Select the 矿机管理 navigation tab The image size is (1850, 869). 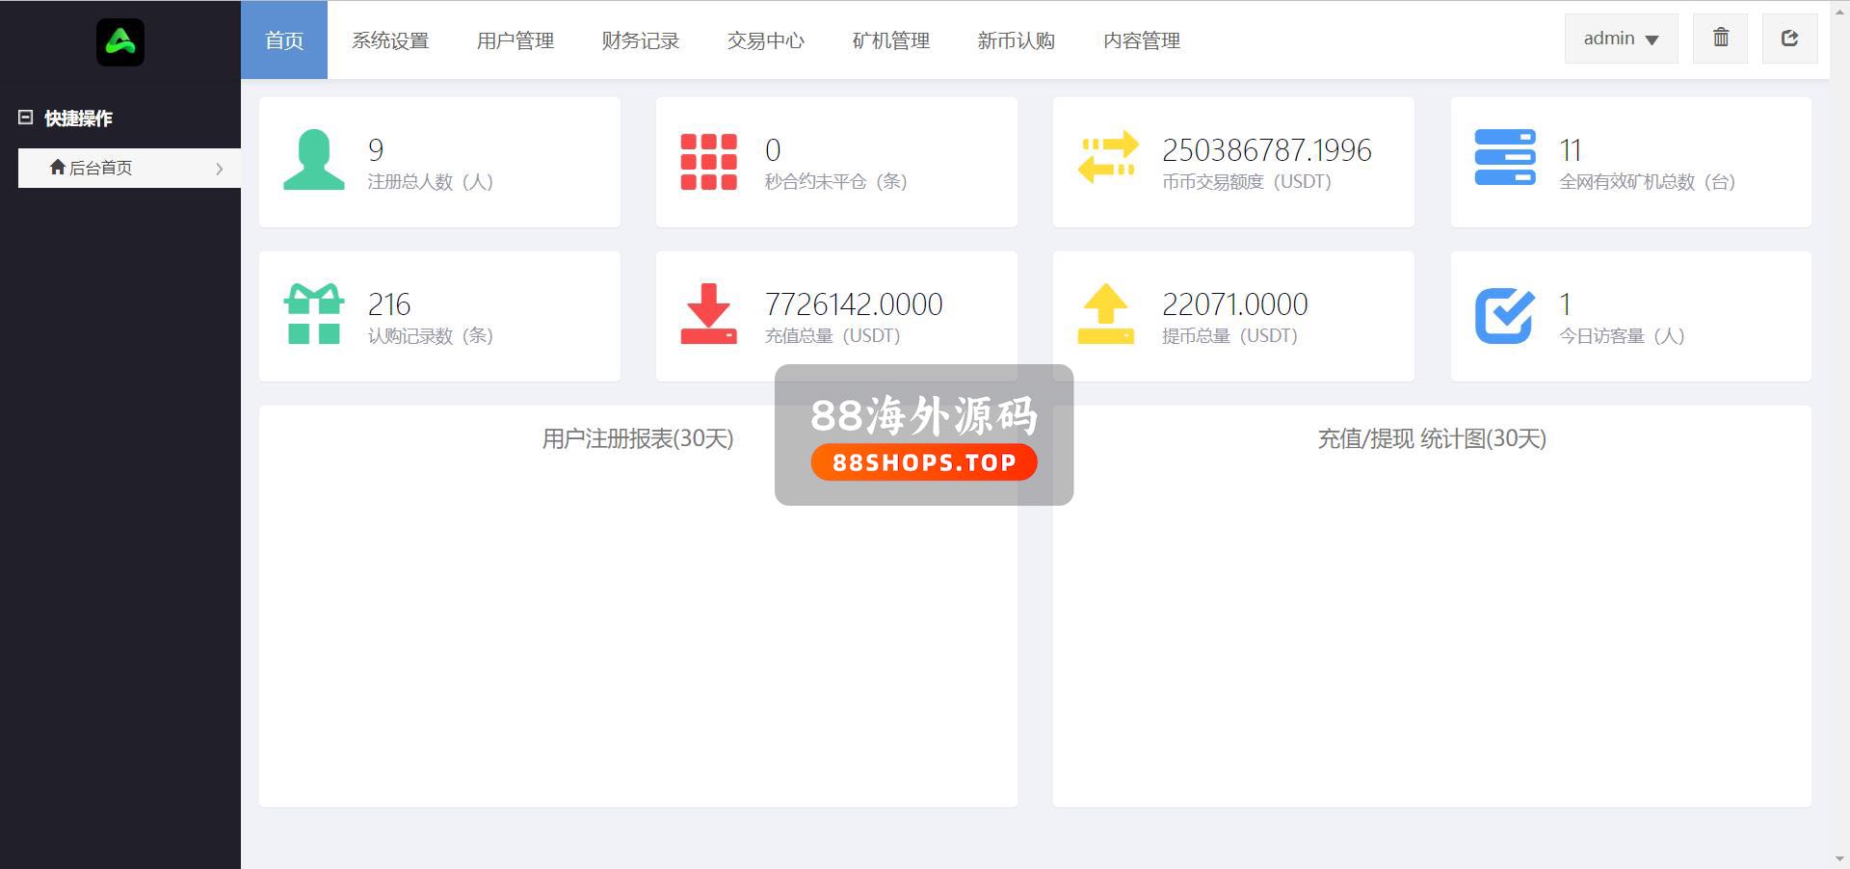click(x=891, y=40)
